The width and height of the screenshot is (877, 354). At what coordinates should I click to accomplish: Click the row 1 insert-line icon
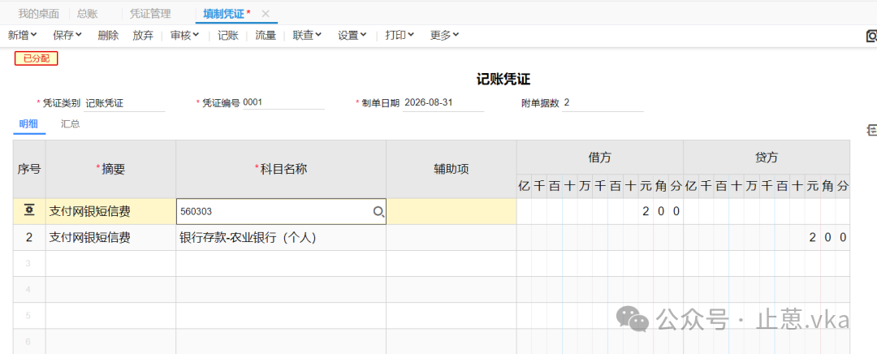(29, 211)
